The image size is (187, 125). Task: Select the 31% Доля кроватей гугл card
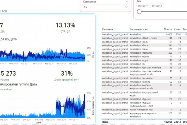(x=67, y=76)
